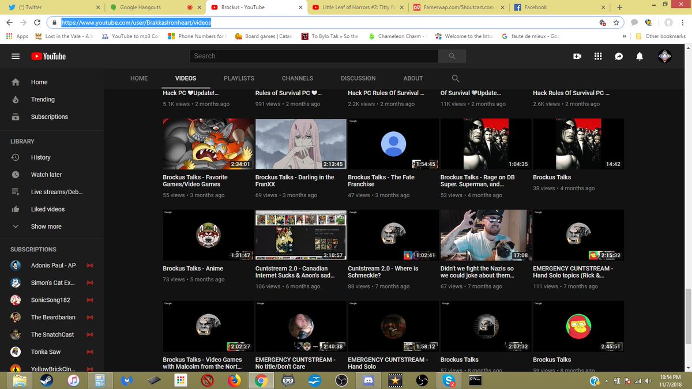Show hidden system tray icons
Viewport: 692px width, 389px height.
[x=606, y=381]
